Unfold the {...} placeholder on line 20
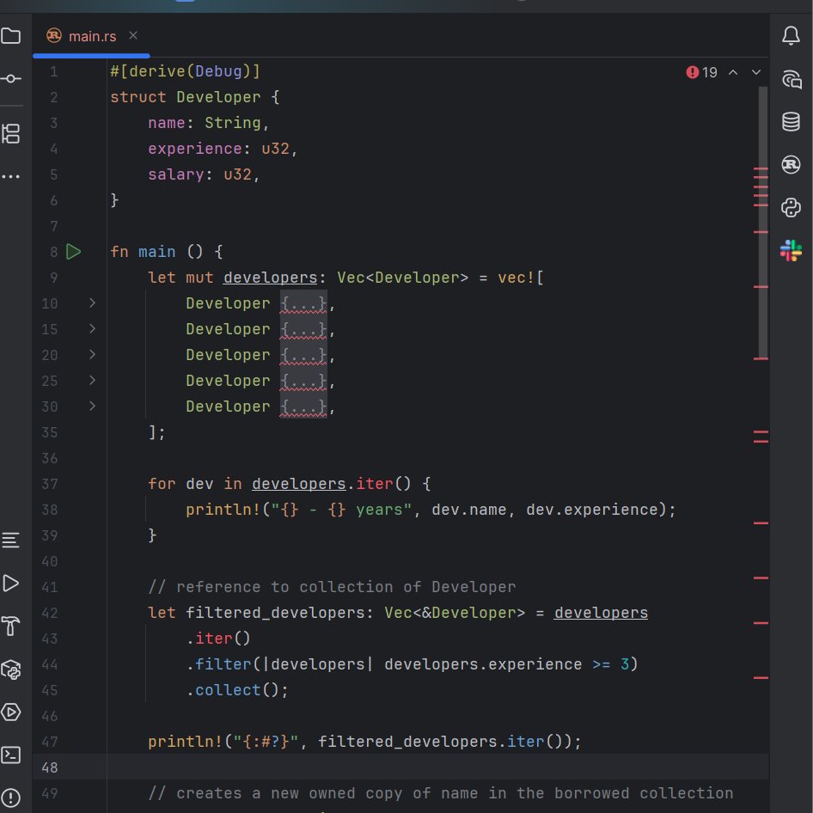813x813 pixels. click(x=303, y=355)
